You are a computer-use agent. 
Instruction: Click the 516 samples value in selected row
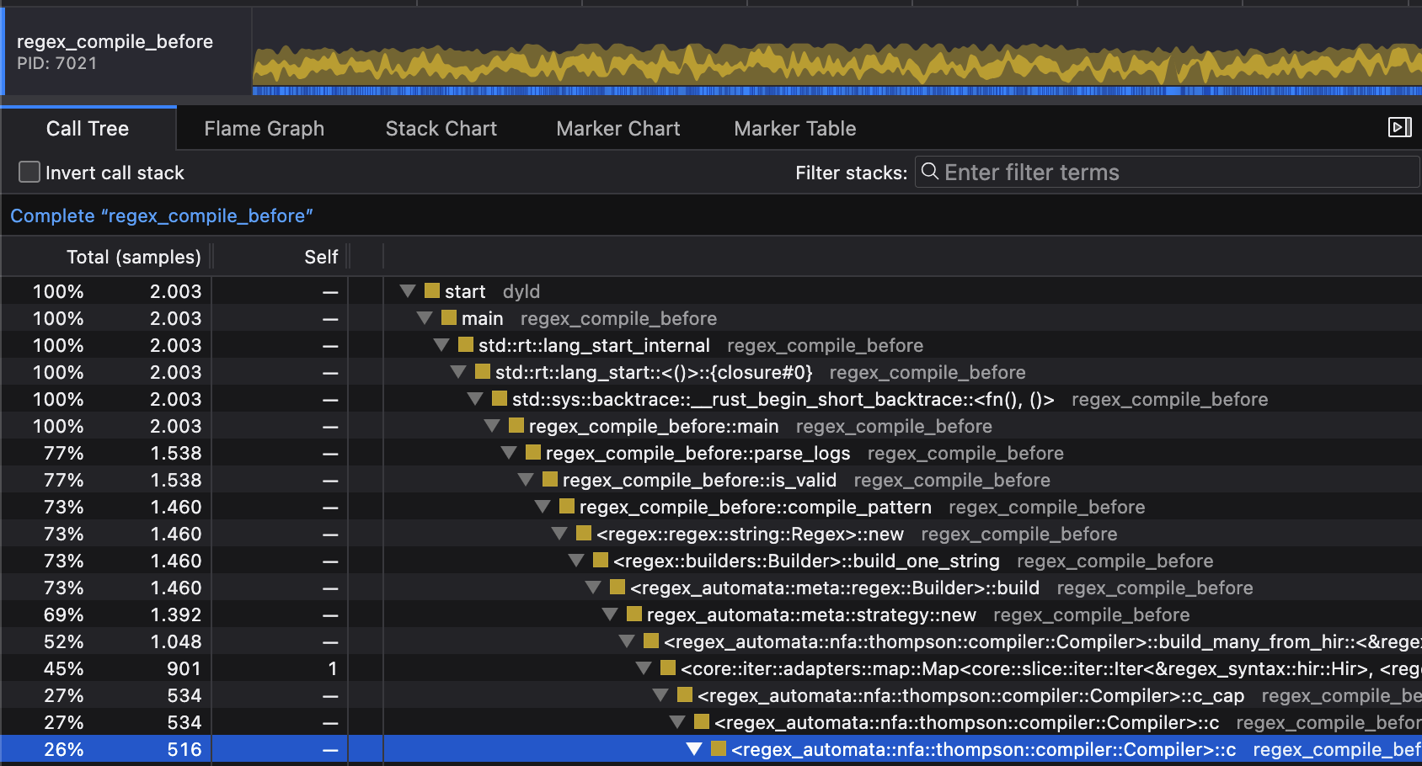184,748
